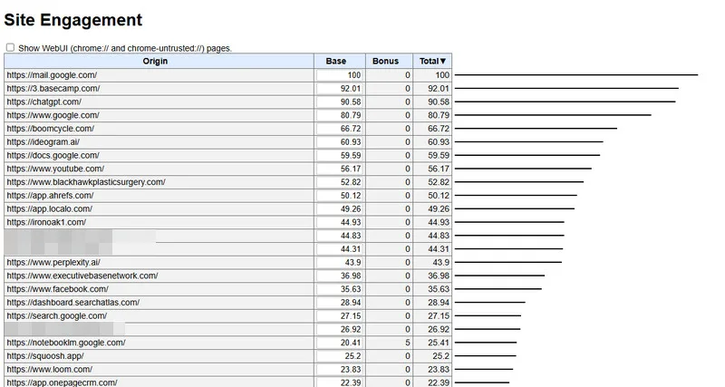Click the Total column sort header
Viewport: 725px width, 387px height.
point(433,61)
